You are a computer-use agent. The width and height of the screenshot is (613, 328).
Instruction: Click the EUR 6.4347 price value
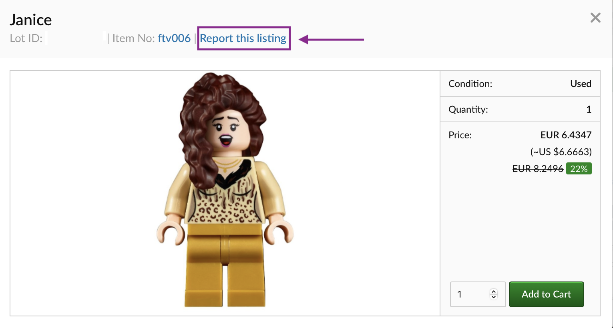click(566, 135)
